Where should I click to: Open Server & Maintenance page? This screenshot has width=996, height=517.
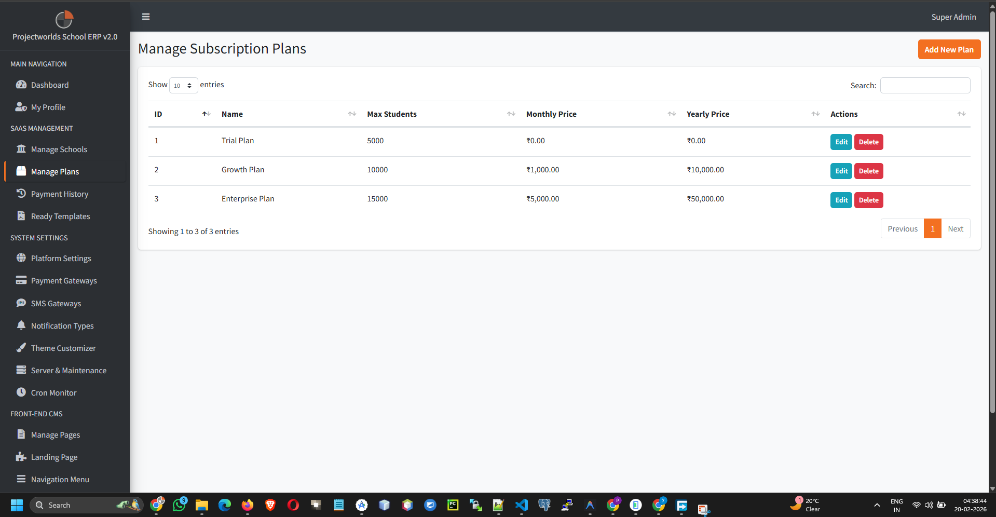pyautogui.click(x=69, y=370)
